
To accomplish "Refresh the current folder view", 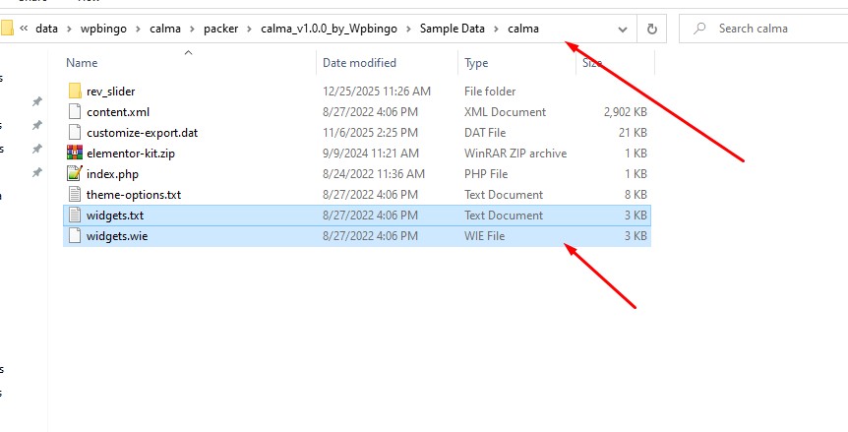I will 651,29.
